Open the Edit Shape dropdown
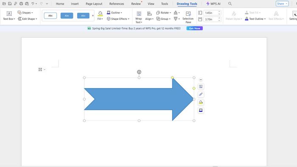Image resolution: width=297 pixels, height=167 pixels. point(28,19)
